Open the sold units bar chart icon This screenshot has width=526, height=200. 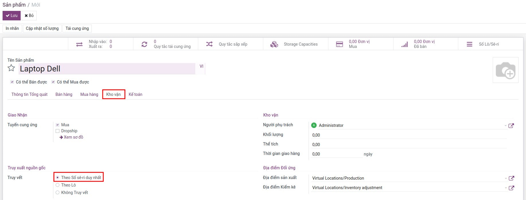(x=404, y=44)
